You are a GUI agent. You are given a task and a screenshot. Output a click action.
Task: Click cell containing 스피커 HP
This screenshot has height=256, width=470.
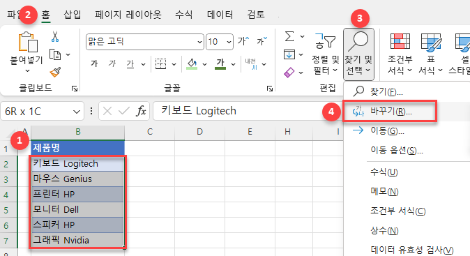[77, 225]
